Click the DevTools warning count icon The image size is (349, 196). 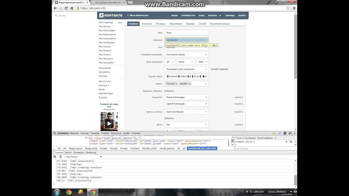point(274,133)
